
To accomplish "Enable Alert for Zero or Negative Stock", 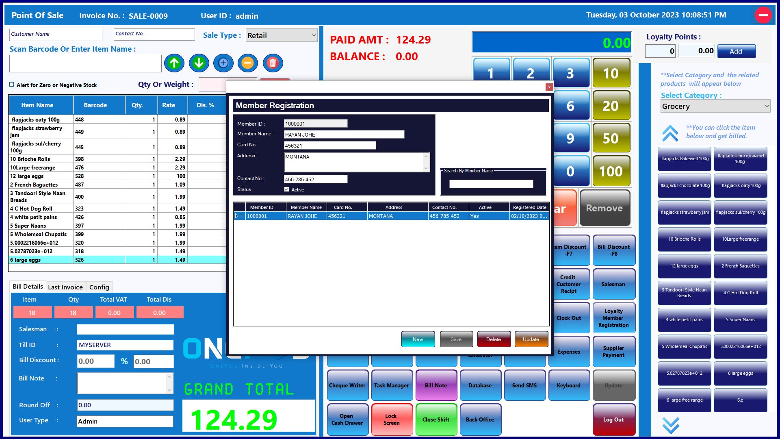I will 12,85.
